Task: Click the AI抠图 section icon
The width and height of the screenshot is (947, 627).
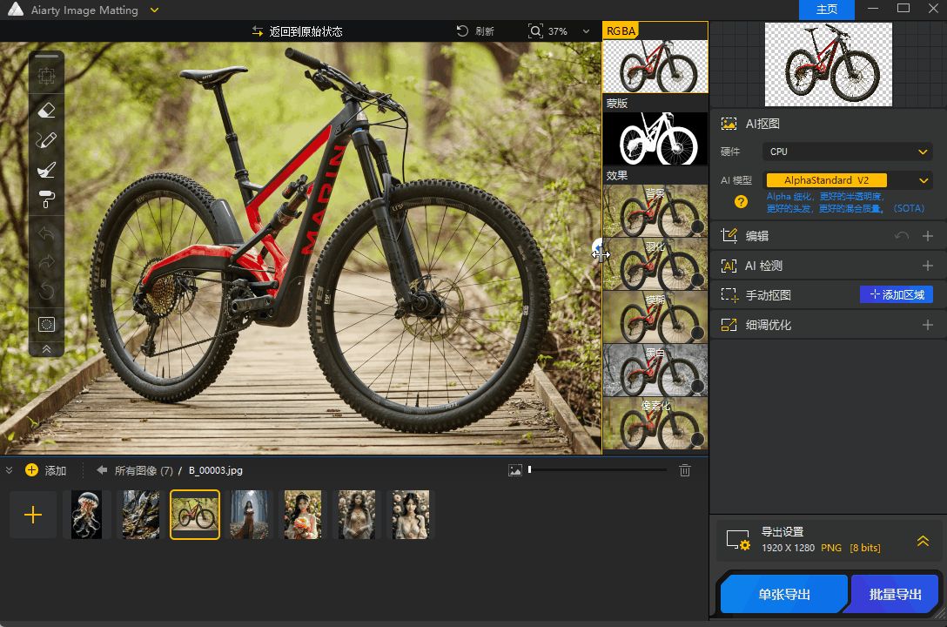Action: point(729,124)
